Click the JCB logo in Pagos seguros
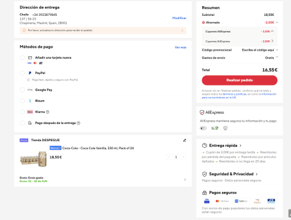 click(x=271, y=201)
